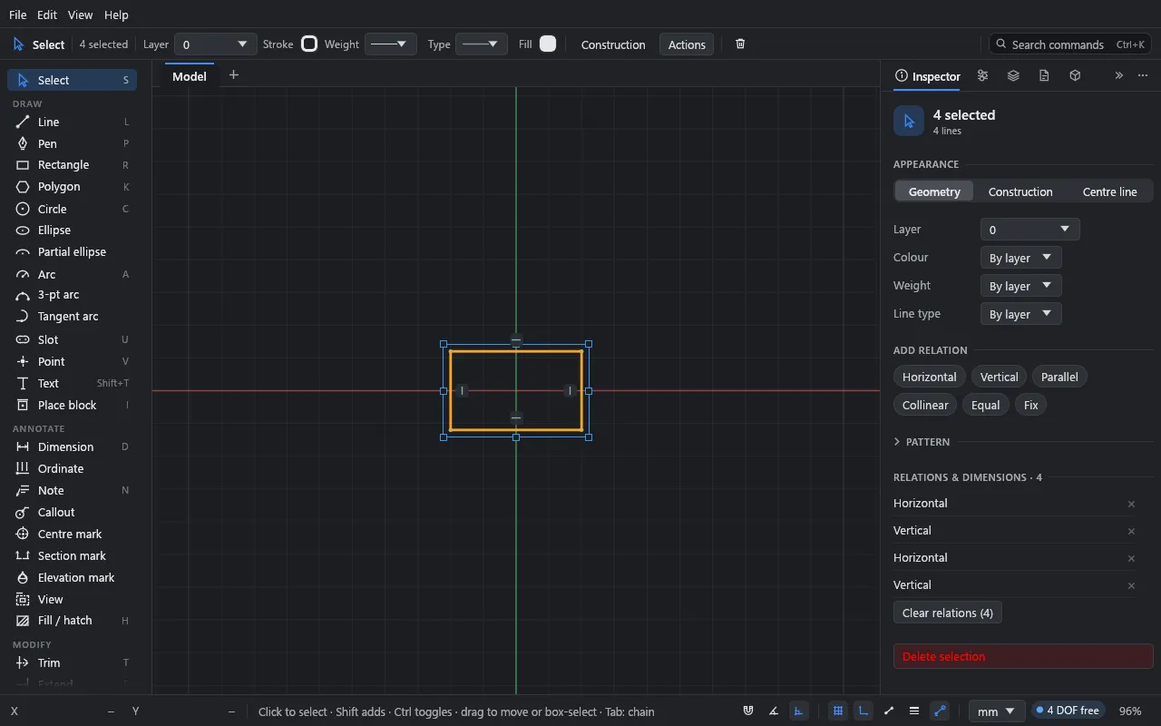
Task: Click Clear relations (4) button
Action: pyautogui.click(x=947, y=613)
